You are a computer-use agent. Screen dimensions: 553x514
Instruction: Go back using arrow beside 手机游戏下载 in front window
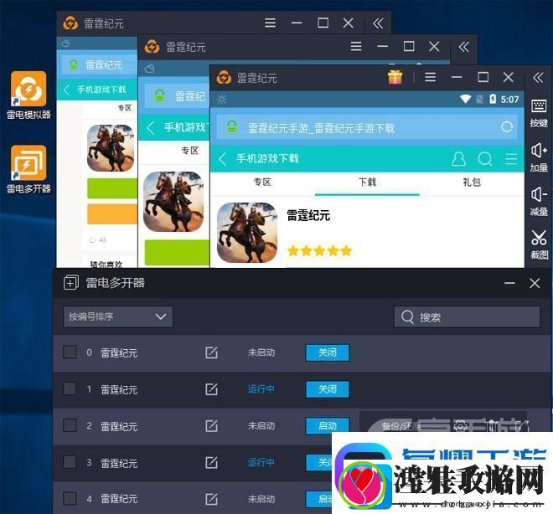point(222,159)
